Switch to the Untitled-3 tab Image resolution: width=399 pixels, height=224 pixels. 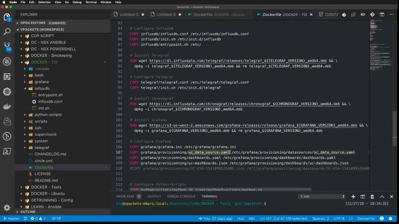(x=166, y=15)
